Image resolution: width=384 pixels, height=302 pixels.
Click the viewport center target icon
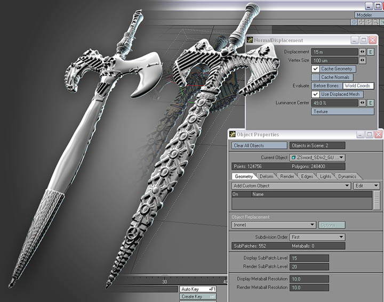point(354,22)
